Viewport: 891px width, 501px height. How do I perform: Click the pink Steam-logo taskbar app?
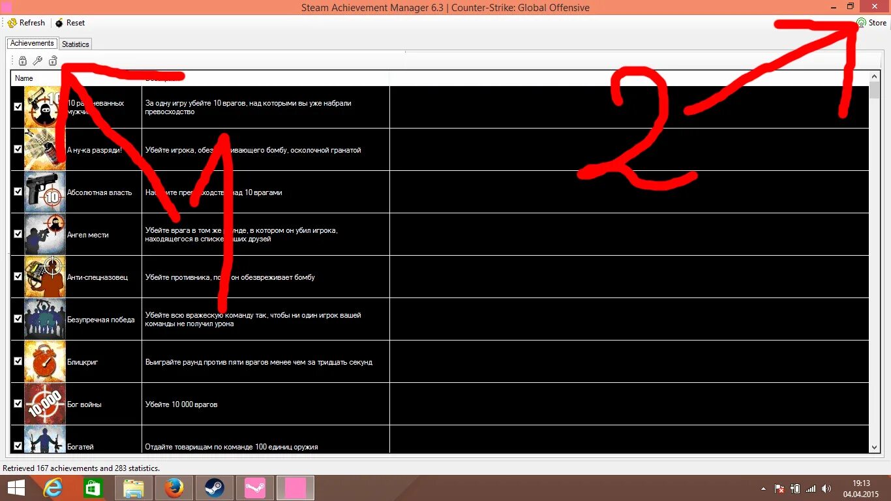pos(255,488)
